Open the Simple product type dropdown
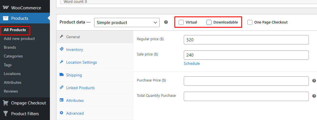This screenshot has width=317, height=120. click(127, 23)
